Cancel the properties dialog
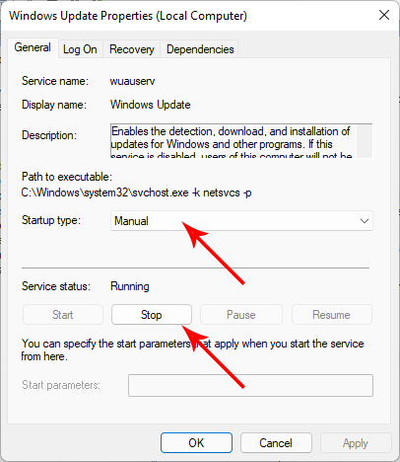400x462 pixels. 276,443
